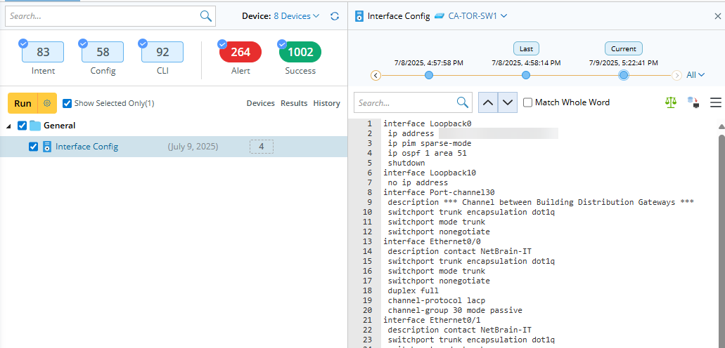Image resolution: width=725 pixels, height=348 pixels.
Task: Click line 20 'channel-group 30 mode passive'
Action: pos(455,310)
